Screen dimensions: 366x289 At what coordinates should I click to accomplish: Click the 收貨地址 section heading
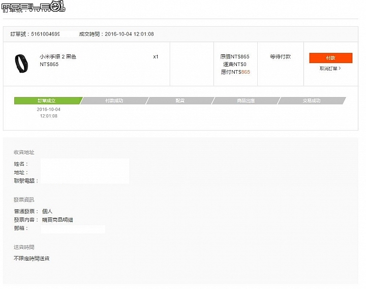click(x=24, y=152)
